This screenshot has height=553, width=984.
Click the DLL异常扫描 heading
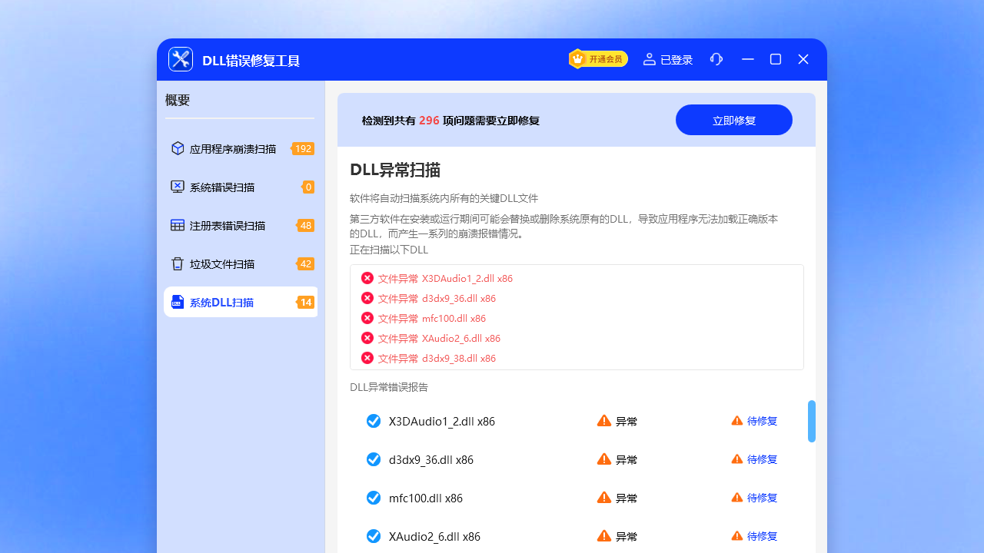point(395,170)
